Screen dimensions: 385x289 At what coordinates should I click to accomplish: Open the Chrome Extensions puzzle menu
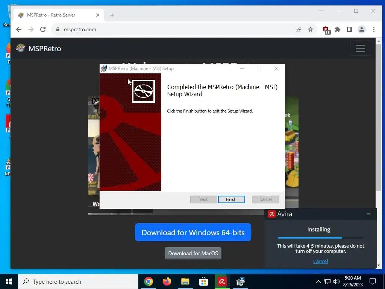[338, 29]
